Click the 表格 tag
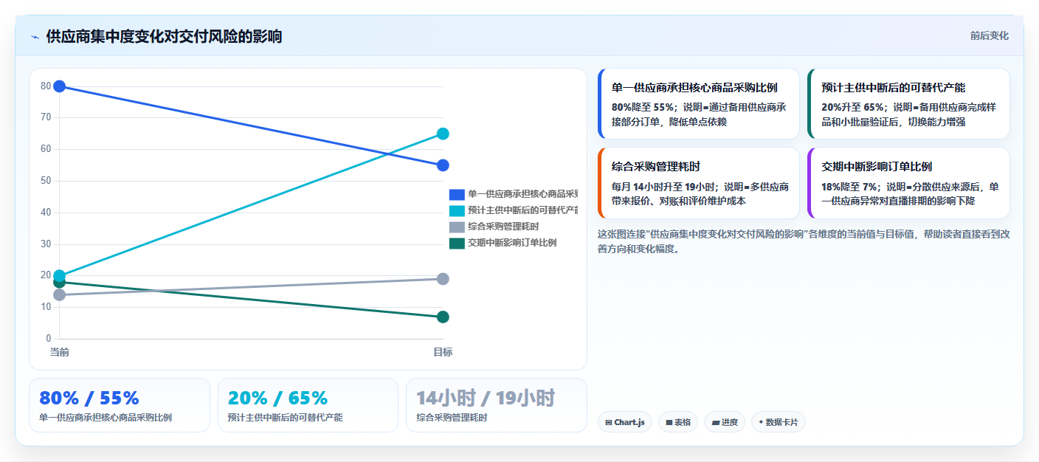The width and height of the screenshot is (1039, 462). [x=678, y=422]
